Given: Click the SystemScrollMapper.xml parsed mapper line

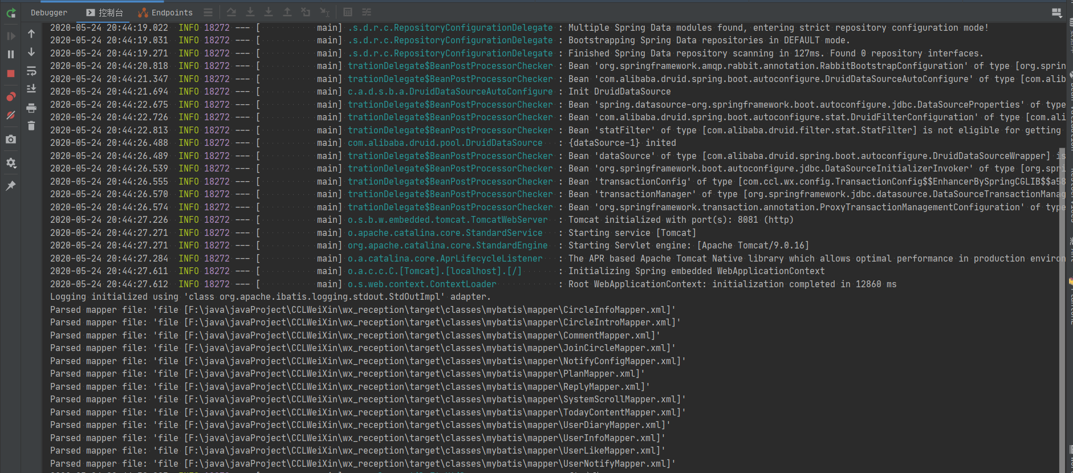Looking at the screenshot, I should coord(368,399).
